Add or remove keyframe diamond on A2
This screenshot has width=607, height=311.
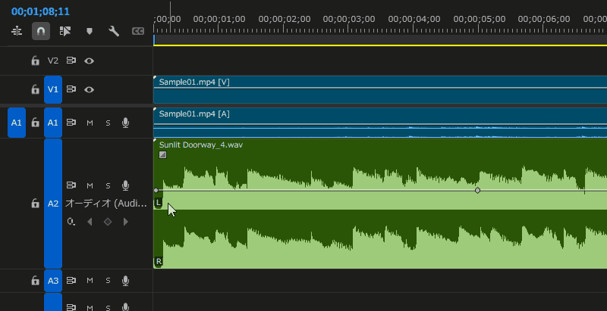(x=108, y=222)
